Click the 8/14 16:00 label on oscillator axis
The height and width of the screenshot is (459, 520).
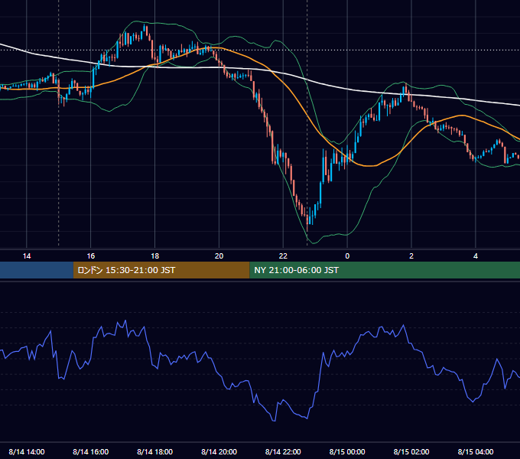pyautogui.click(x=90, y=451)
